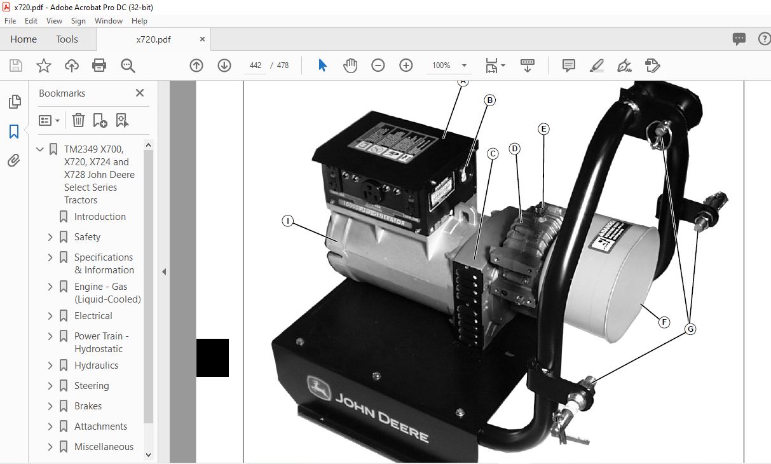Open the View menu
This screenshot has height=464, width=771.
click(54, 21)
